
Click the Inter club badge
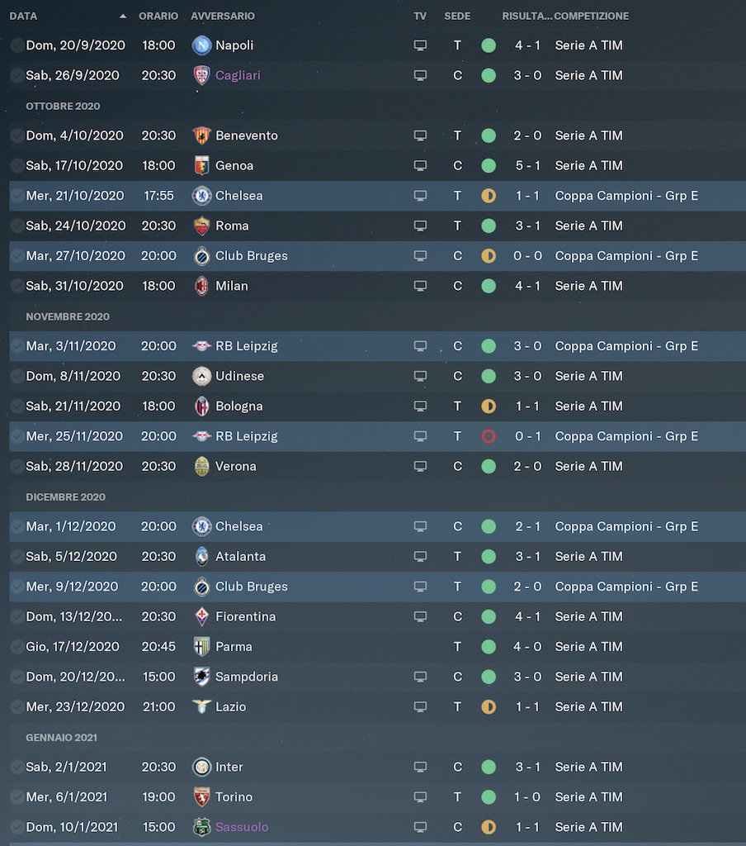click(x=201, y=767)
